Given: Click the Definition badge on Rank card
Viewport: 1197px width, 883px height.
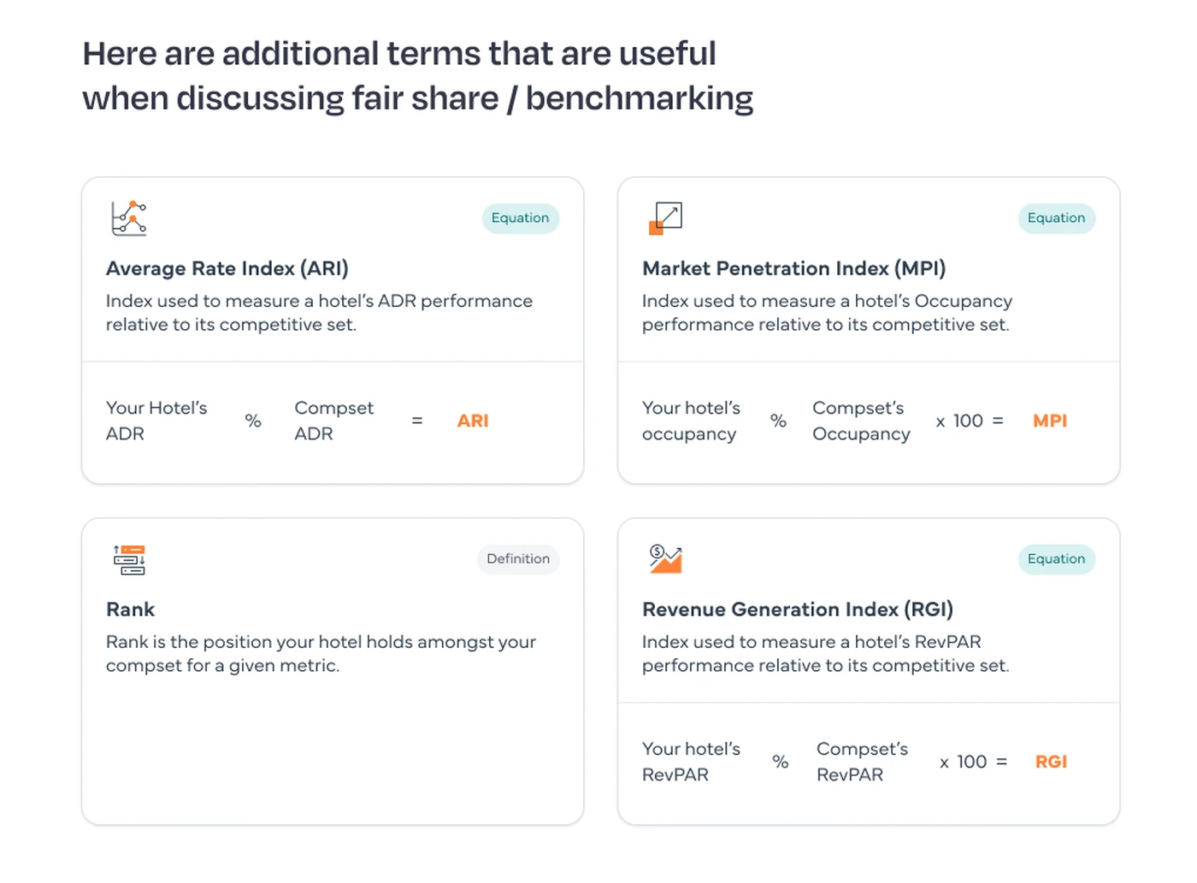Looking at the screenshot, I should [x=518, y=559].
